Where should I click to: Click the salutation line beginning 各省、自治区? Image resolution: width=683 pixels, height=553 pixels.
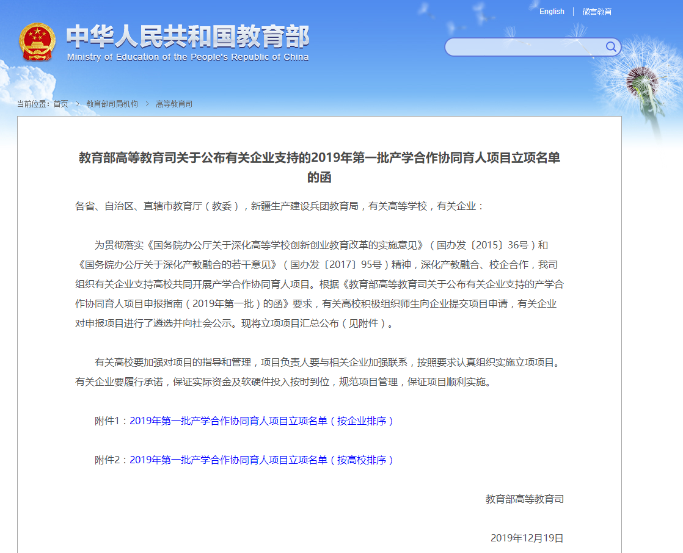(279, 206)
